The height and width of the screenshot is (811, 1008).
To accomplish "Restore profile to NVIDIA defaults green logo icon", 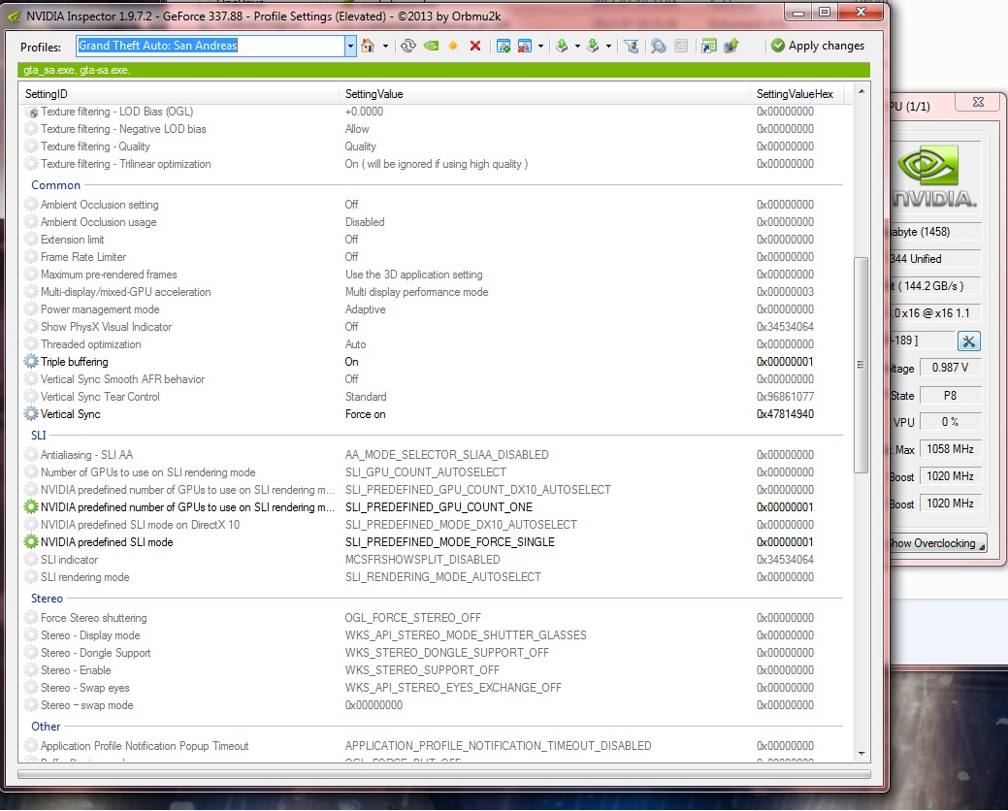I will pos(432,46).
